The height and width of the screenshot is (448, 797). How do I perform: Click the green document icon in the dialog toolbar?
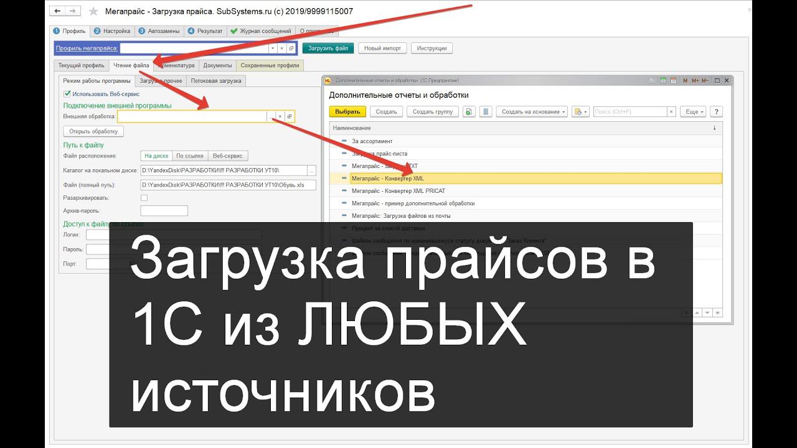click(469, 111)
